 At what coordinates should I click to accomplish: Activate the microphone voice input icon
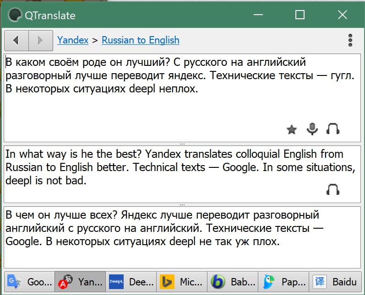tap(312, 129)
